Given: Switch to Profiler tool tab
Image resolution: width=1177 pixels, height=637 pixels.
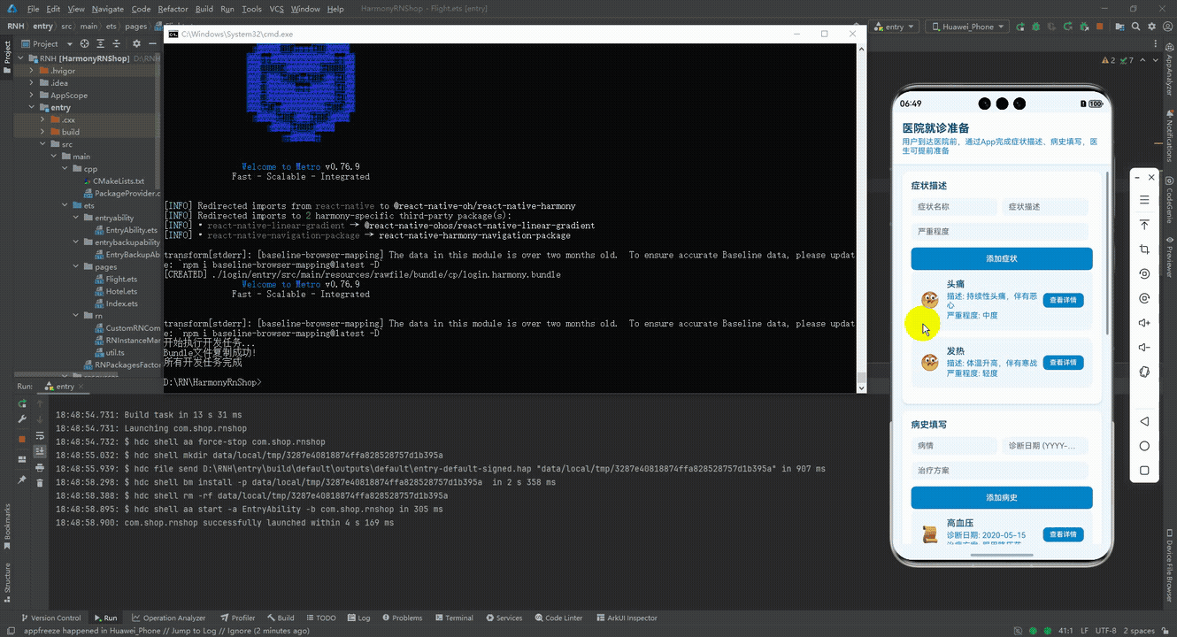Looking at the screenshot, I should [x=237, y=618].
